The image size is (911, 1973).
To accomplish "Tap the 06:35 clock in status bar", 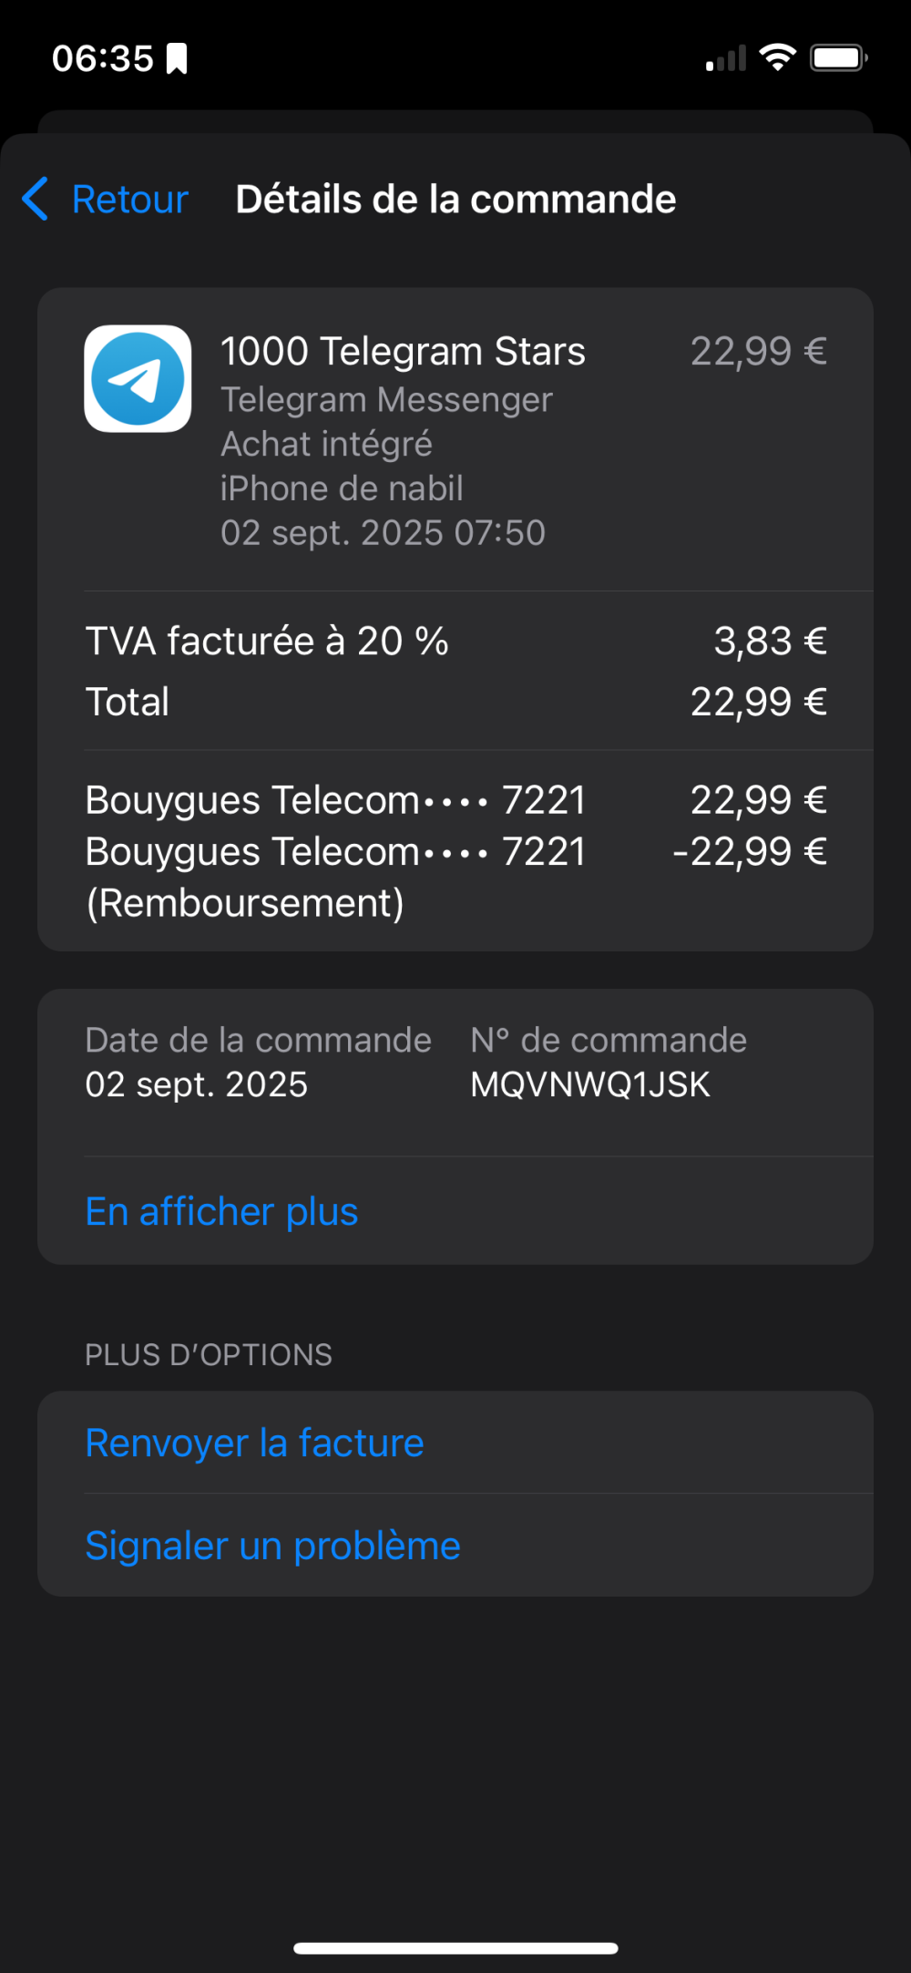I will pyautogui.click(x=103, y=58).
